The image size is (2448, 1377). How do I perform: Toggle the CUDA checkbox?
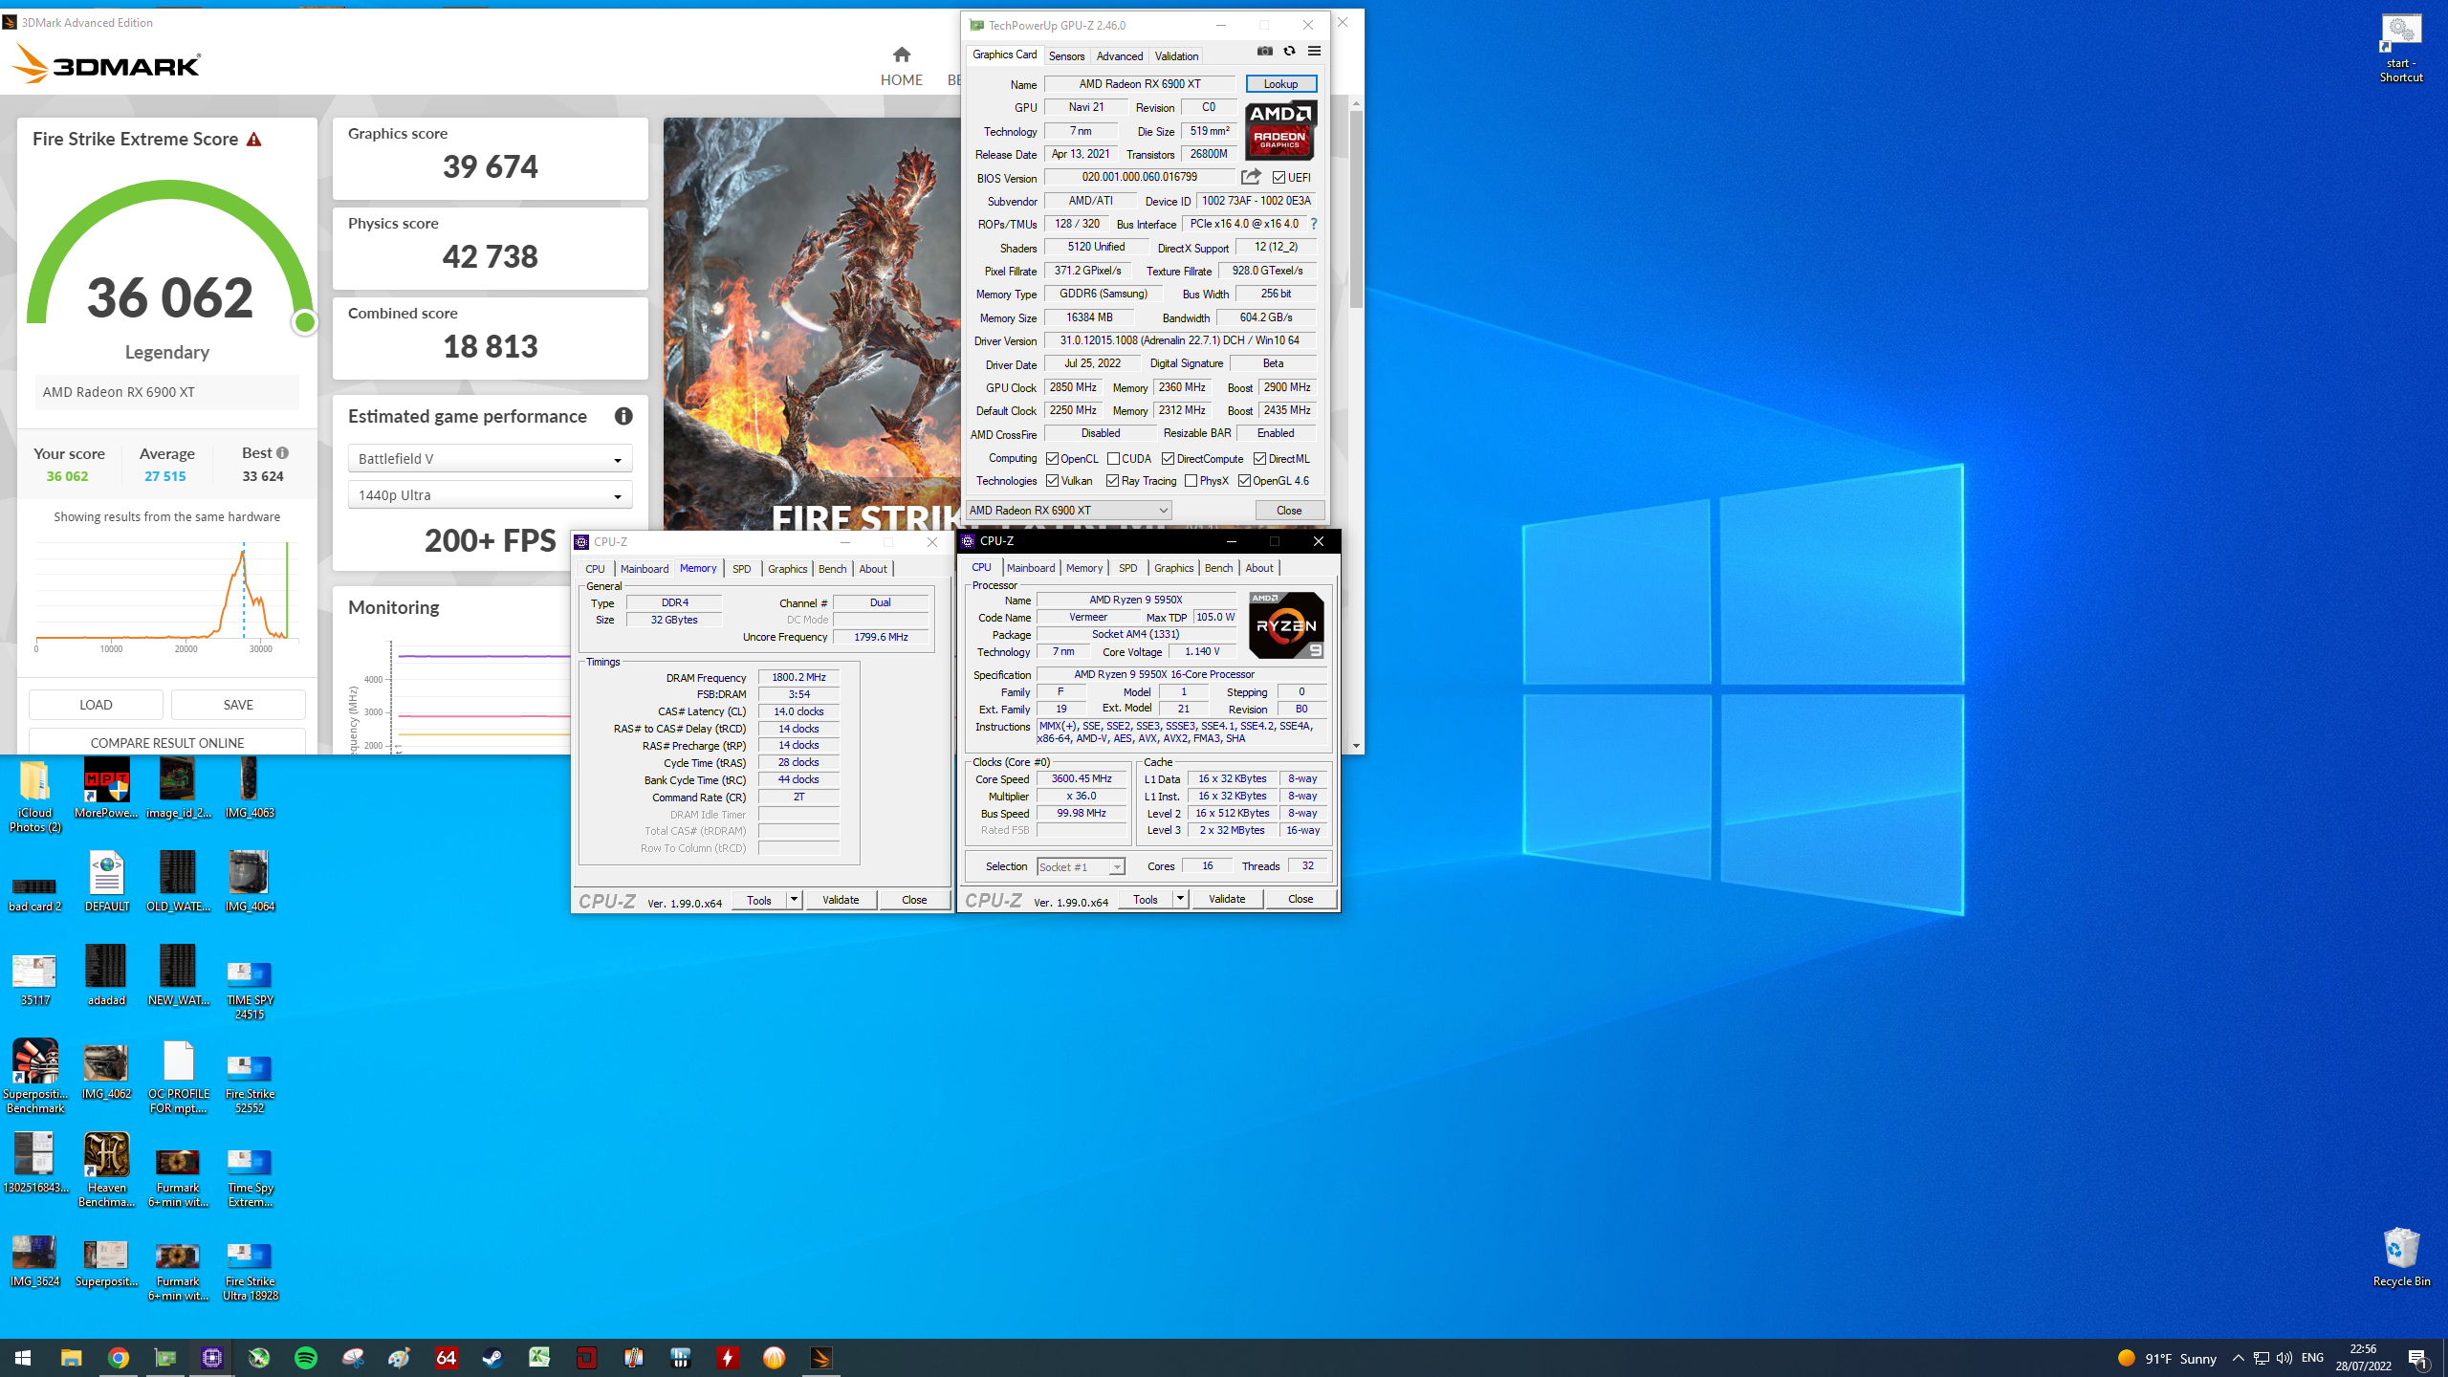(1113, 459)
